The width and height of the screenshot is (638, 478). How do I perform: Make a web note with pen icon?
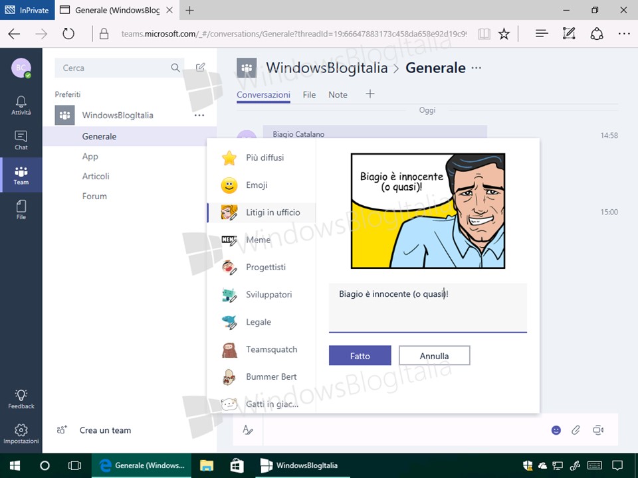click(569, 33)
